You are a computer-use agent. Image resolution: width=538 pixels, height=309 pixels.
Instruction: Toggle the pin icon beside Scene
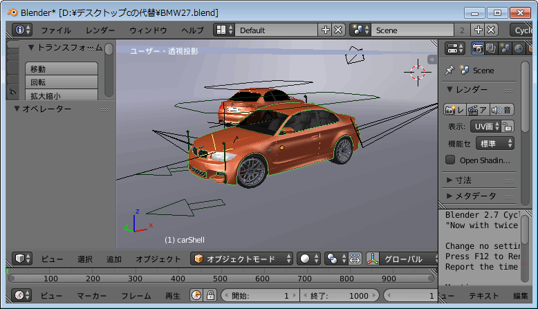click(449, 71)
